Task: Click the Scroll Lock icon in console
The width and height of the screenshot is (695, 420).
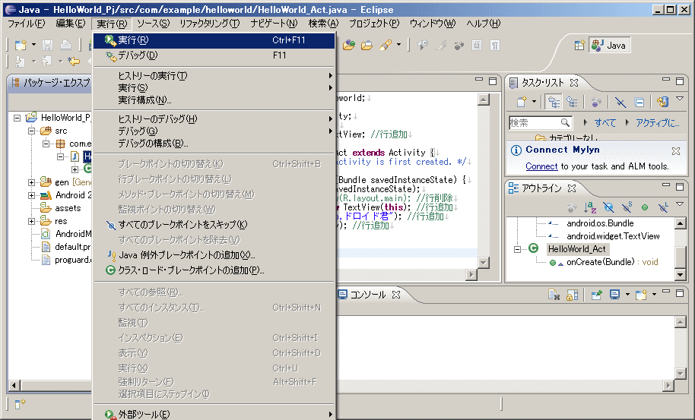Action: click(573, 295)
